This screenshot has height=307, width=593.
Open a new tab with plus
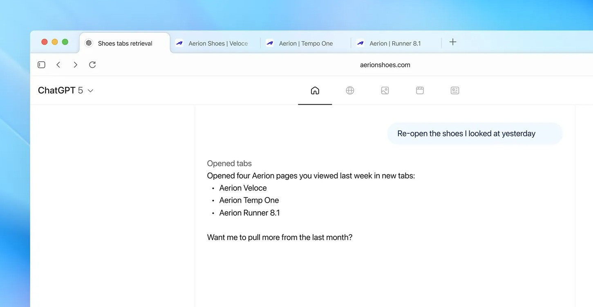click(453, 42)
